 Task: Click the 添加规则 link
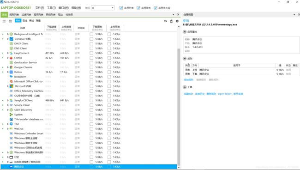pyautogui.click(x=188, y=79)
